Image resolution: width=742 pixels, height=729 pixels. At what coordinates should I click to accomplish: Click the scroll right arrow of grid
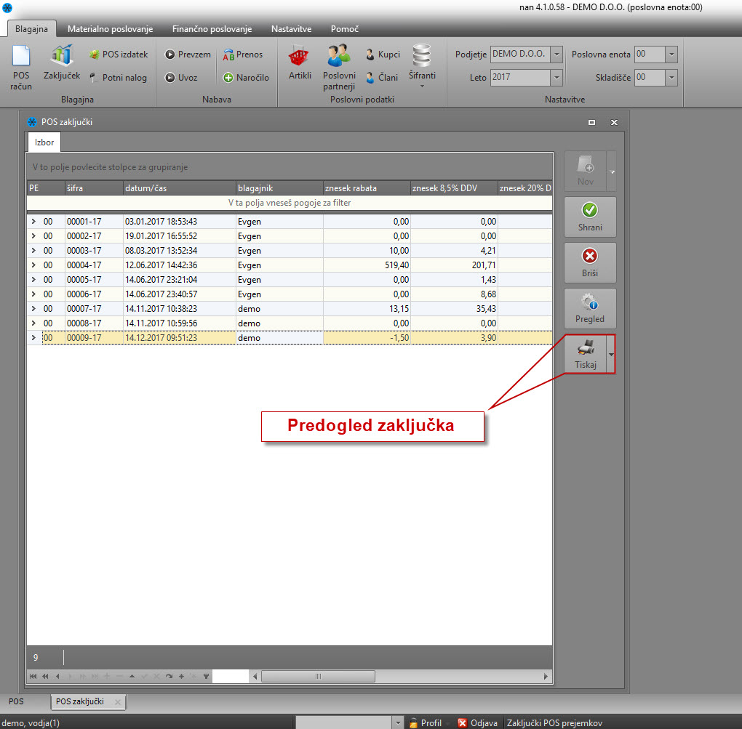coord(546,677)
